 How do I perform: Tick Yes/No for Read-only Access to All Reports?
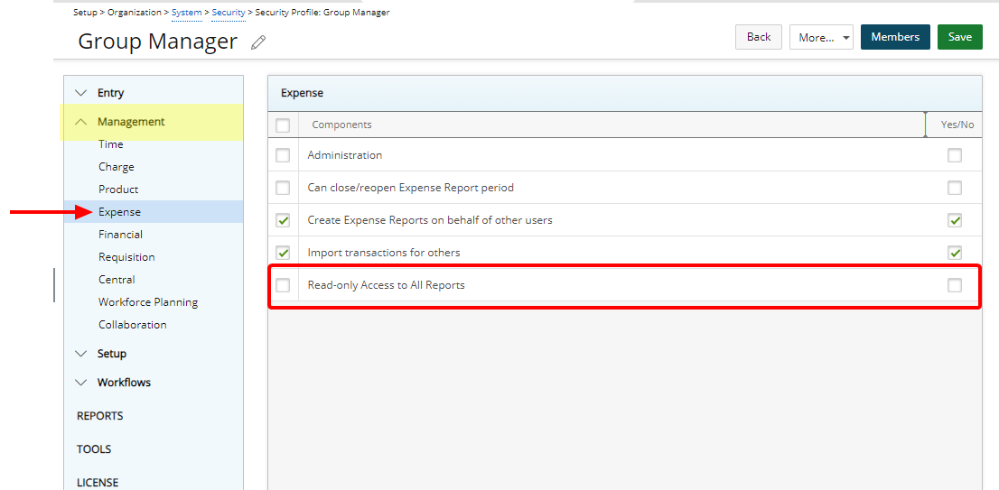click(x=955, y=285)
